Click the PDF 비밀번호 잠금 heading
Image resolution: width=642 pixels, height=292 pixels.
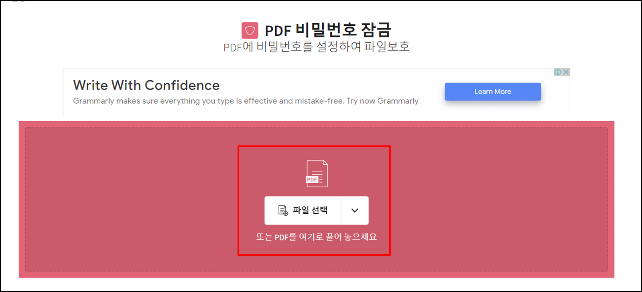pos(328,30)
